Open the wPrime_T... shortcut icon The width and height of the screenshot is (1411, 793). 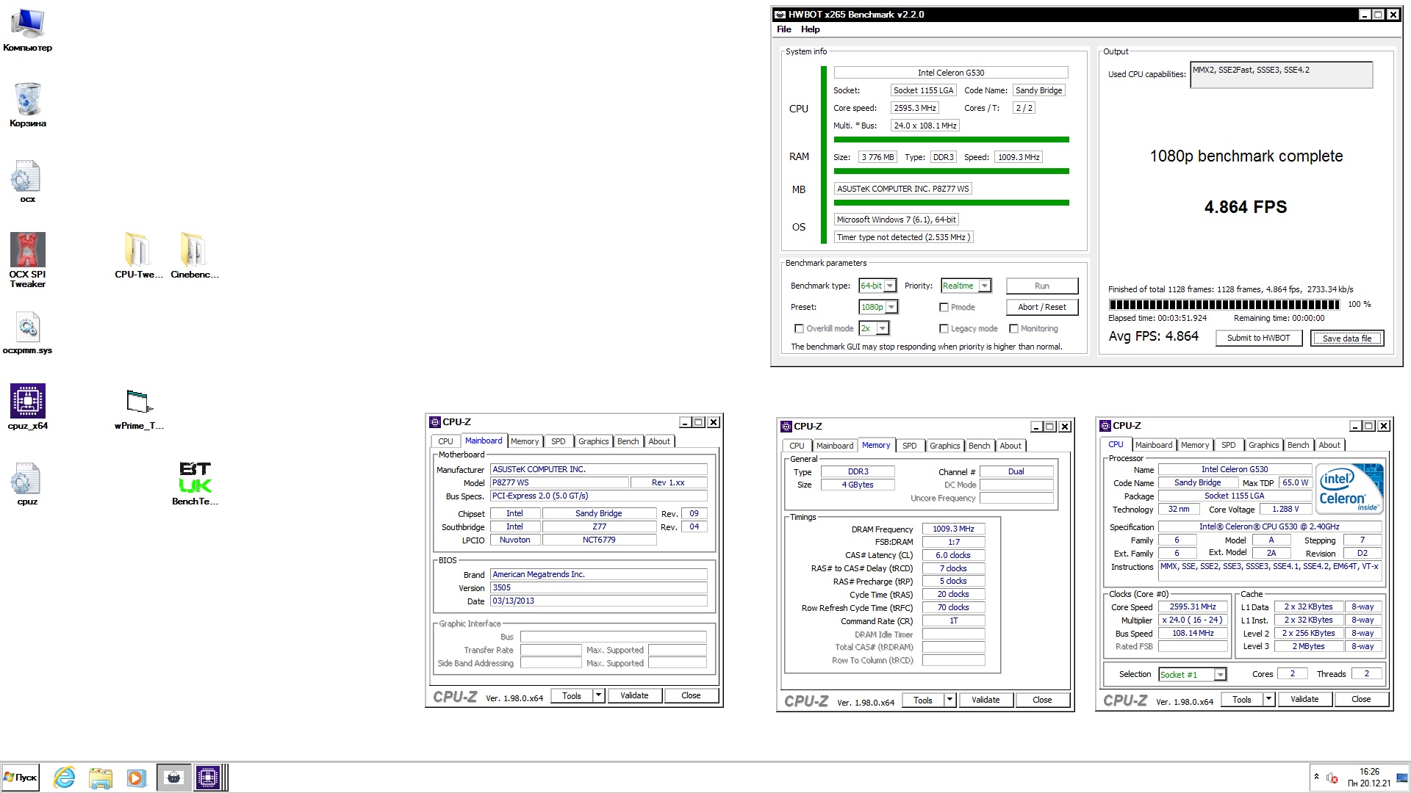pos(138,410)
